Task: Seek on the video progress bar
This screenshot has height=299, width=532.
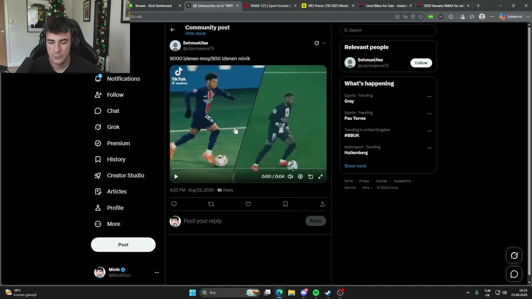Action: point(248,168)
